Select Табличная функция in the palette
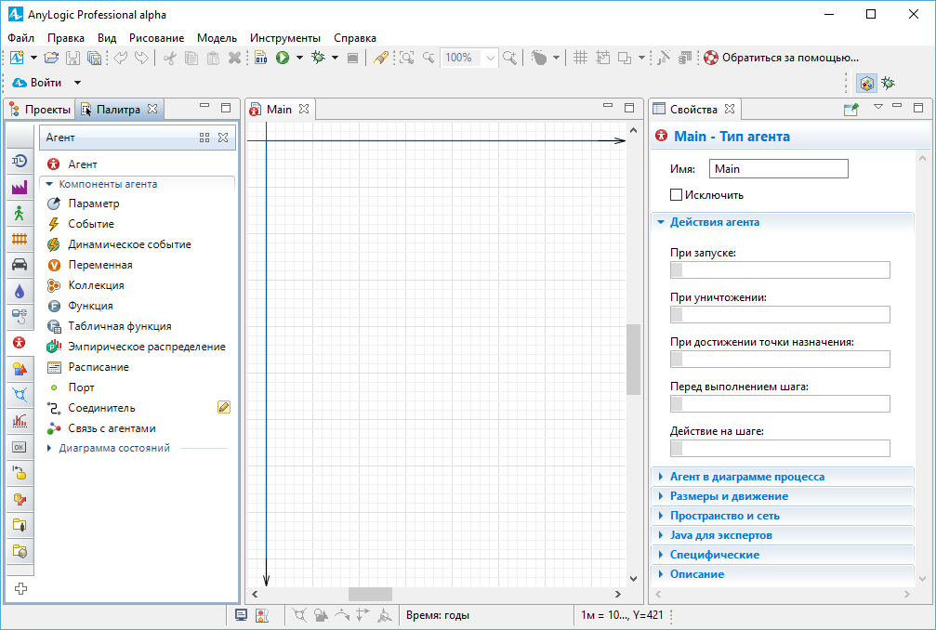This screenshot has width=936, height=630. pyautogui.click(x=119, y=326)
